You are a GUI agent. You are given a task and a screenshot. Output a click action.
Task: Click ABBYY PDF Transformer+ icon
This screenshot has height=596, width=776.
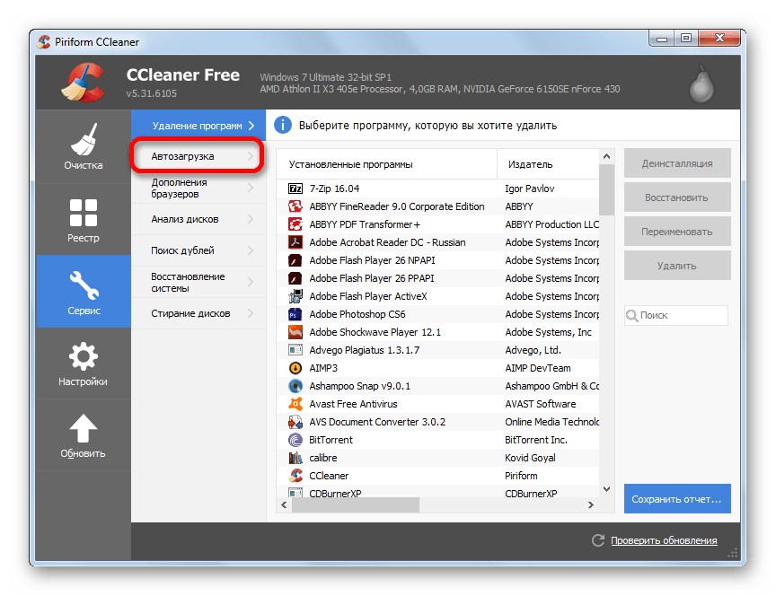(x=295, y=224)
